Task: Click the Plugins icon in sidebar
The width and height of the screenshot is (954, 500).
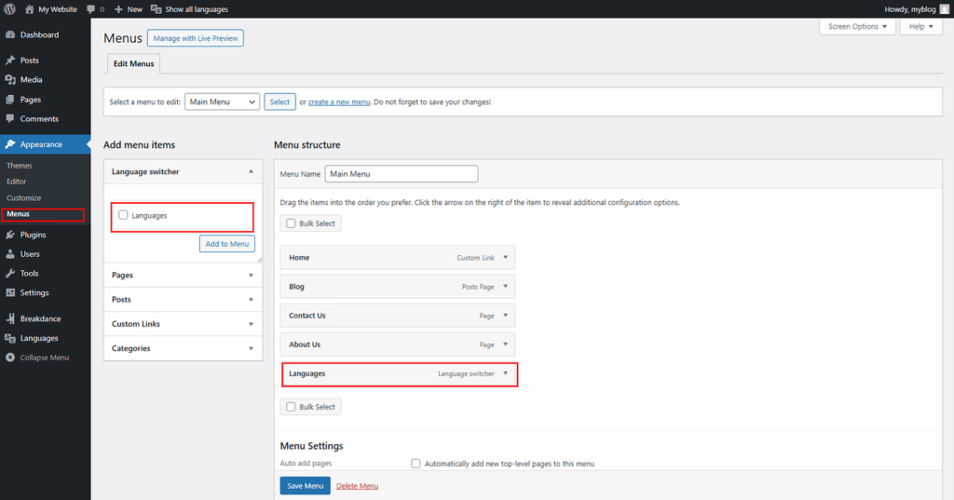Action: click(10, 235)
